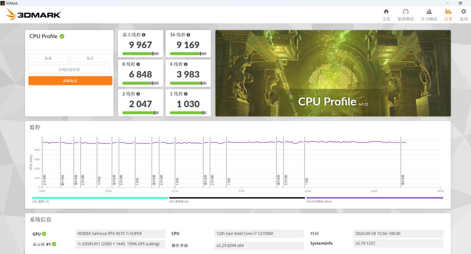Viewport: 471px width, 254px height.
Task: Click info icon beside 2 线程
Action: click(138, 94)
